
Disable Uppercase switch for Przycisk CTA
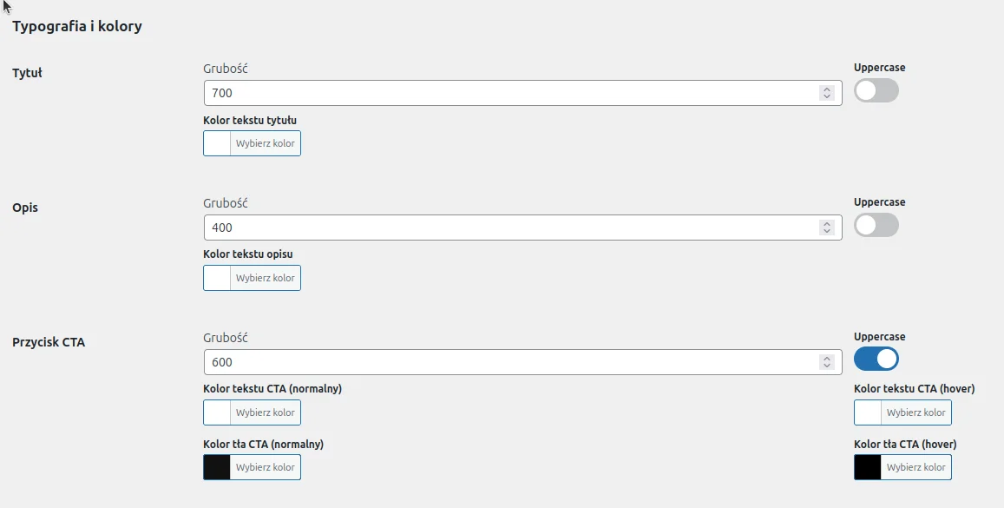click(x=876, y=359)
